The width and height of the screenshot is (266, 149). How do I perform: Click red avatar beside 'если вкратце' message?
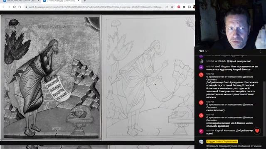201,115
